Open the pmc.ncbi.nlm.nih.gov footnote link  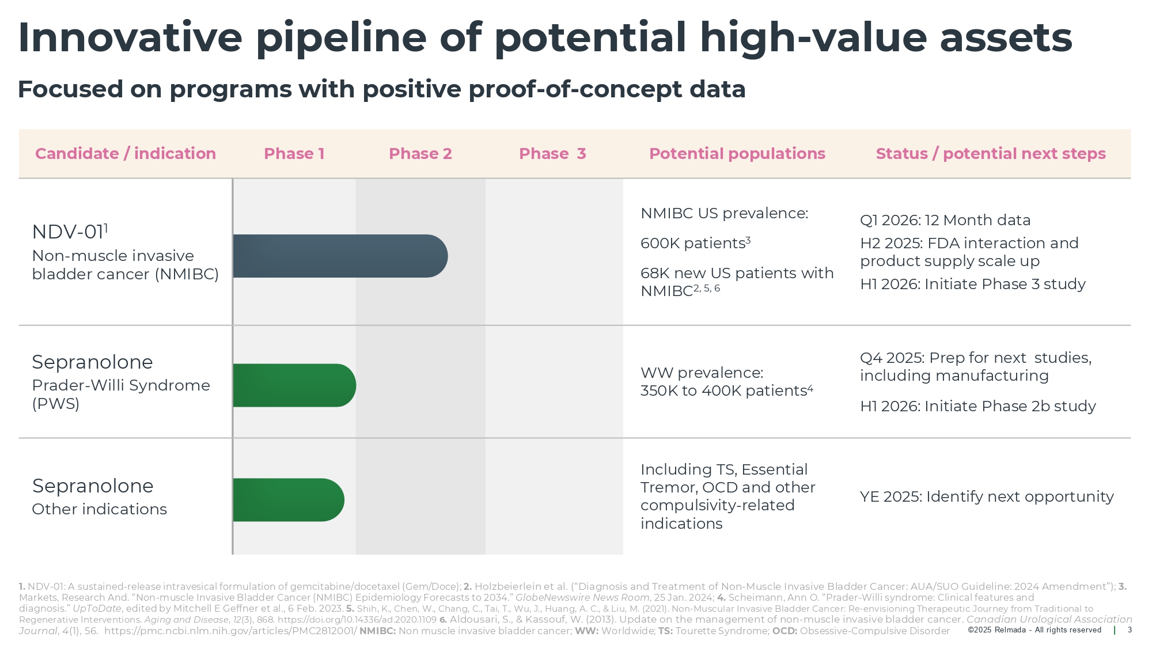pos(230,631)
